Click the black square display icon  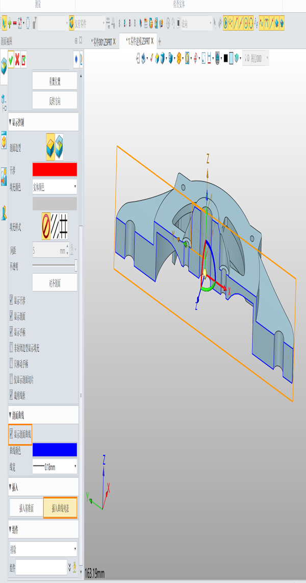pyautogui.click(x=225, y=58)
